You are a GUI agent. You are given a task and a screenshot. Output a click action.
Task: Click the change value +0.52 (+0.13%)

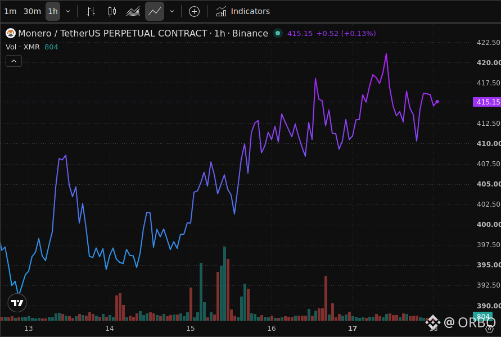[x=346, y=34]
